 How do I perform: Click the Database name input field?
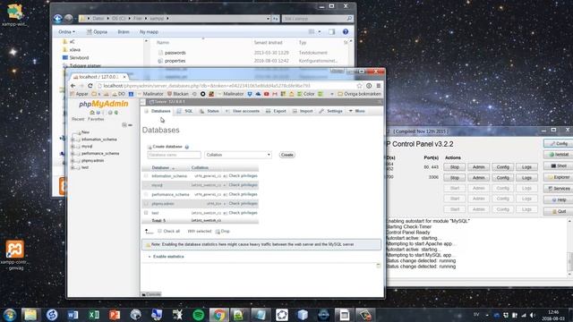174,155
